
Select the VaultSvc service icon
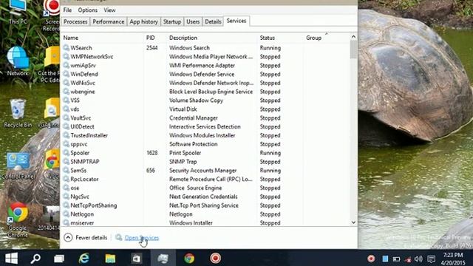click(66, 117)
